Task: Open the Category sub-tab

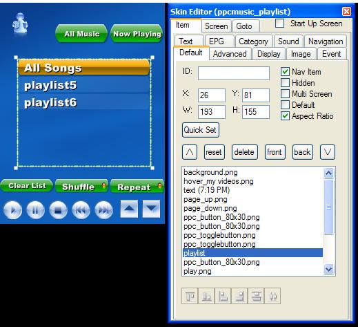Action: (253, 41)
